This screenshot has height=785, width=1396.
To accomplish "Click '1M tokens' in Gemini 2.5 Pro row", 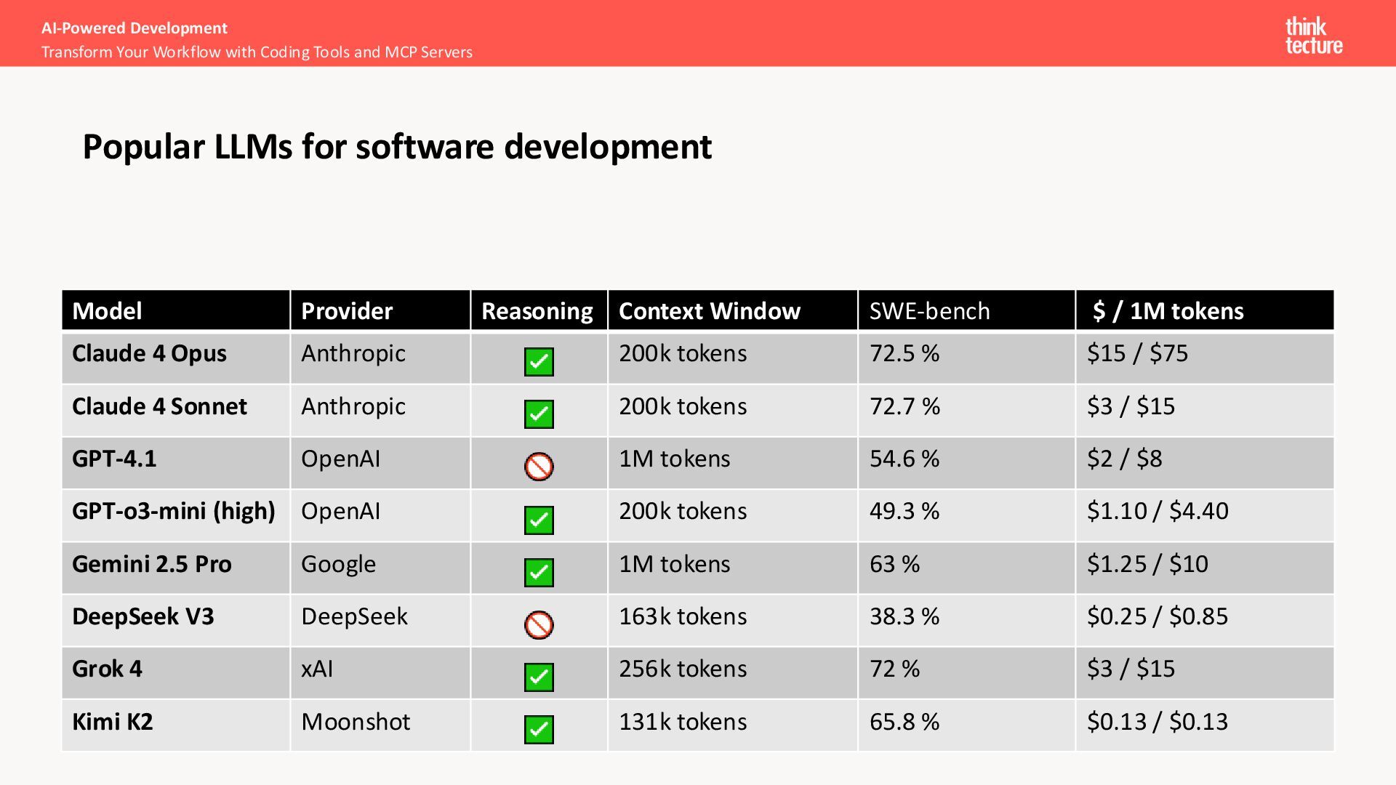I will click(675, 564).
